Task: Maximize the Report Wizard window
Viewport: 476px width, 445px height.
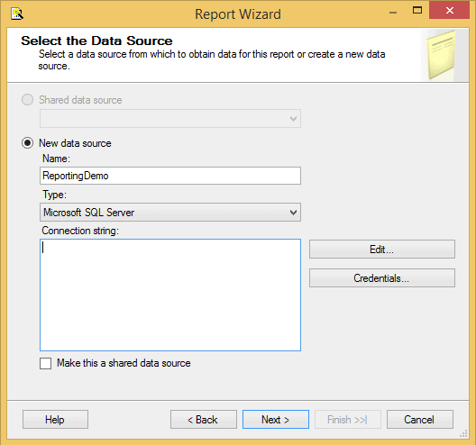Action: point(417,11)
